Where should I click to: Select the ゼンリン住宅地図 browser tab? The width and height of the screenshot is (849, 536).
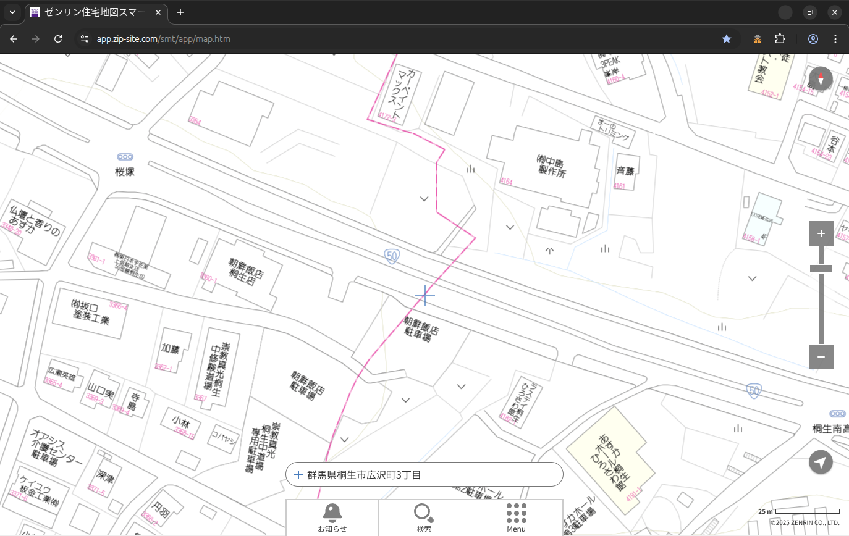coord(96,12)
